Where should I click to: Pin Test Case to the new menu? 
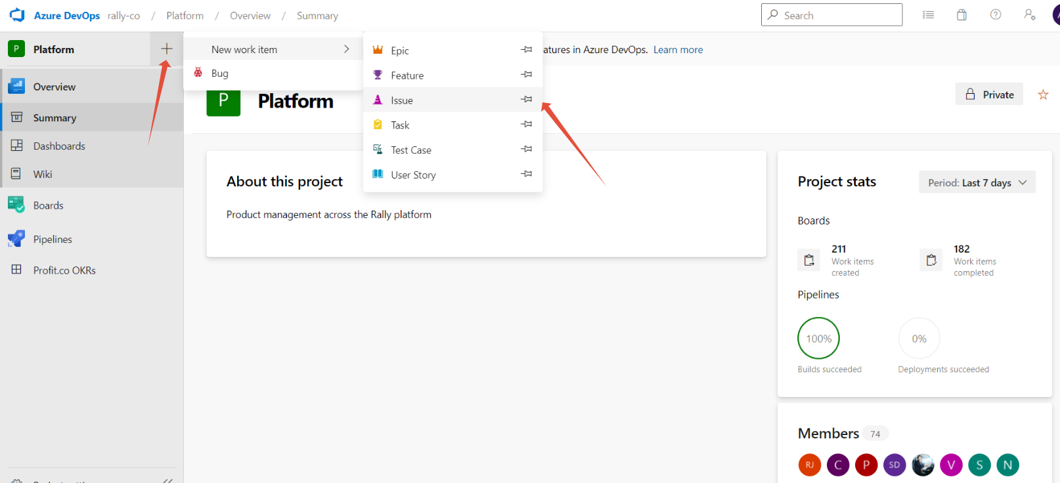[x=527, y=150]
